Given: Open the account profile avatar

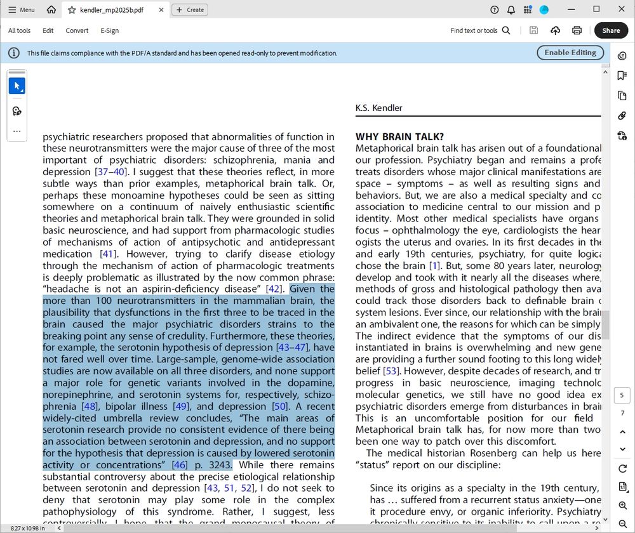Looking at the screenshot, I should point(544,10).
